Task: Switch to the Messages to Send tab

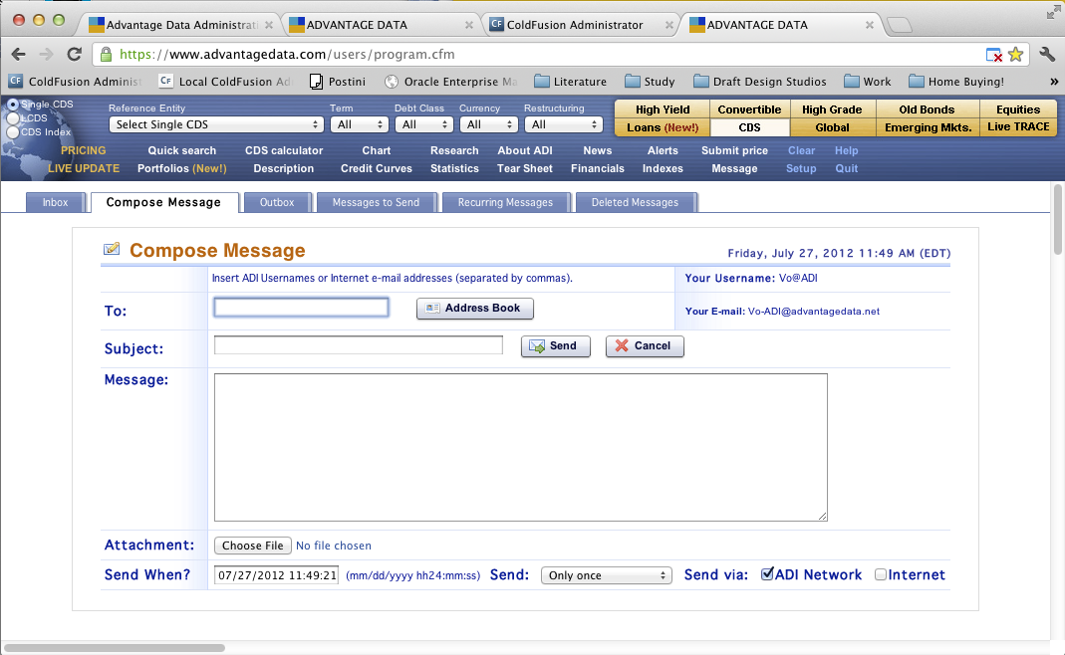Action: coord(376,202)
